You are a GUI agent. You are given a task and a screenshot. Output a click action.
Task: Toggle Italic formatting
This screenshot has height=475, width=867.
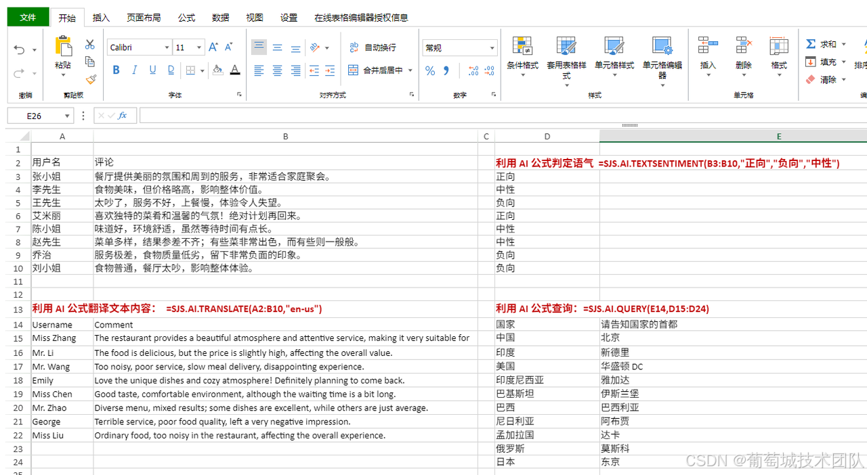tap(134, 70)
